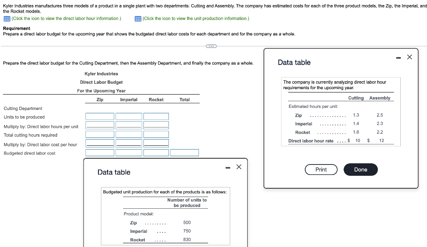Click the Assembly column header in data table
Screen dimensions: 427x247
tap(380, 98)
